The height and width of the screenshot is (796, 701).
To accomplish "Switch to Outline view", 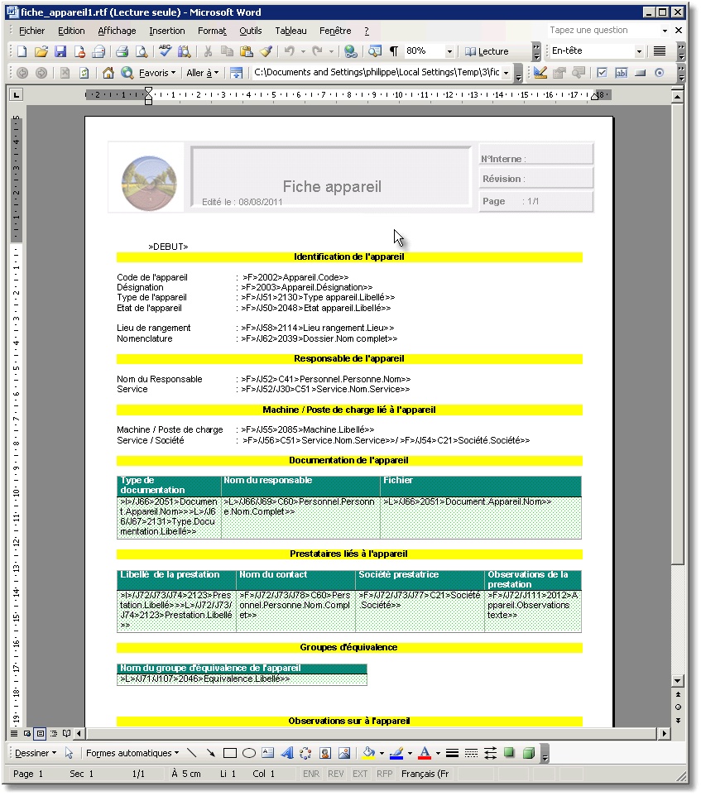I will 53,733.
